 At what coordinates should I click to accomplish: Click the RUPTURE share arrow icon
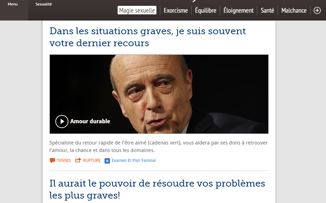[x=78, y=160]
